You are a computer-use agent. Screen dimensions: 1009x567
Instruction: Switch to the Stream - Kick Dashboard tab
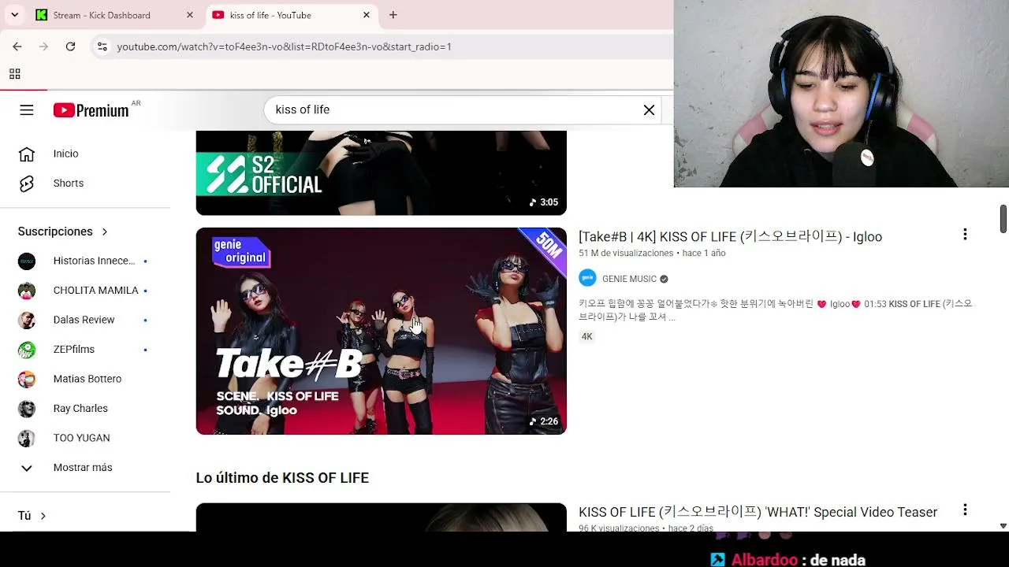click(x=113, y=15)
